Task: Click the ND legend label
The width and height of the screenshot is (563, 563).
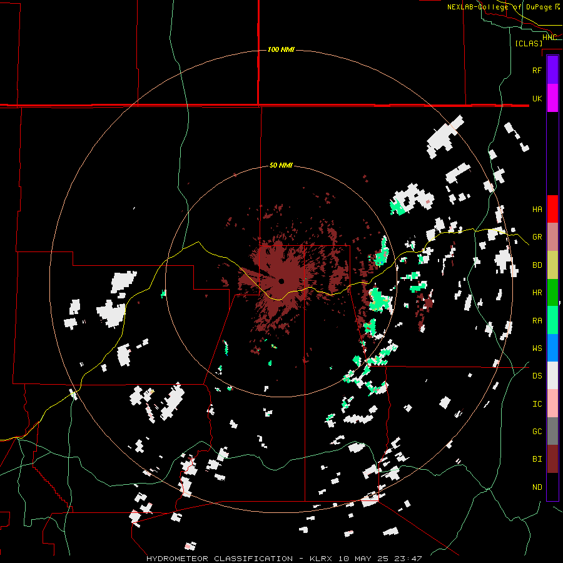Action: click(x=537, y=487)
